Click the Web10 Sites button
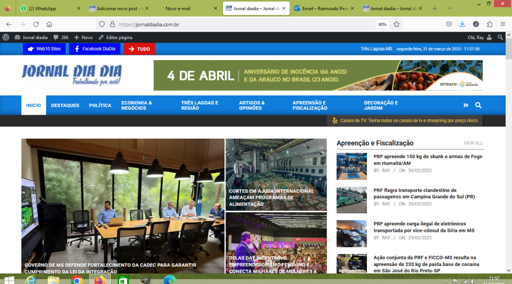This screenshot has height=284, width=512. 44,49
